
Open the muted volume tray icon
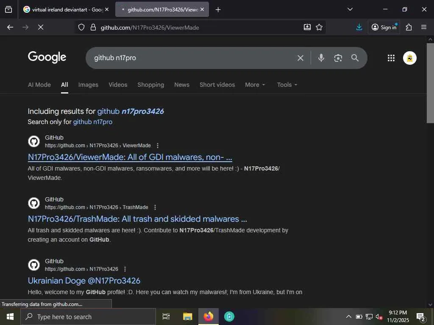pyautogui.click(x=379, y=317)
